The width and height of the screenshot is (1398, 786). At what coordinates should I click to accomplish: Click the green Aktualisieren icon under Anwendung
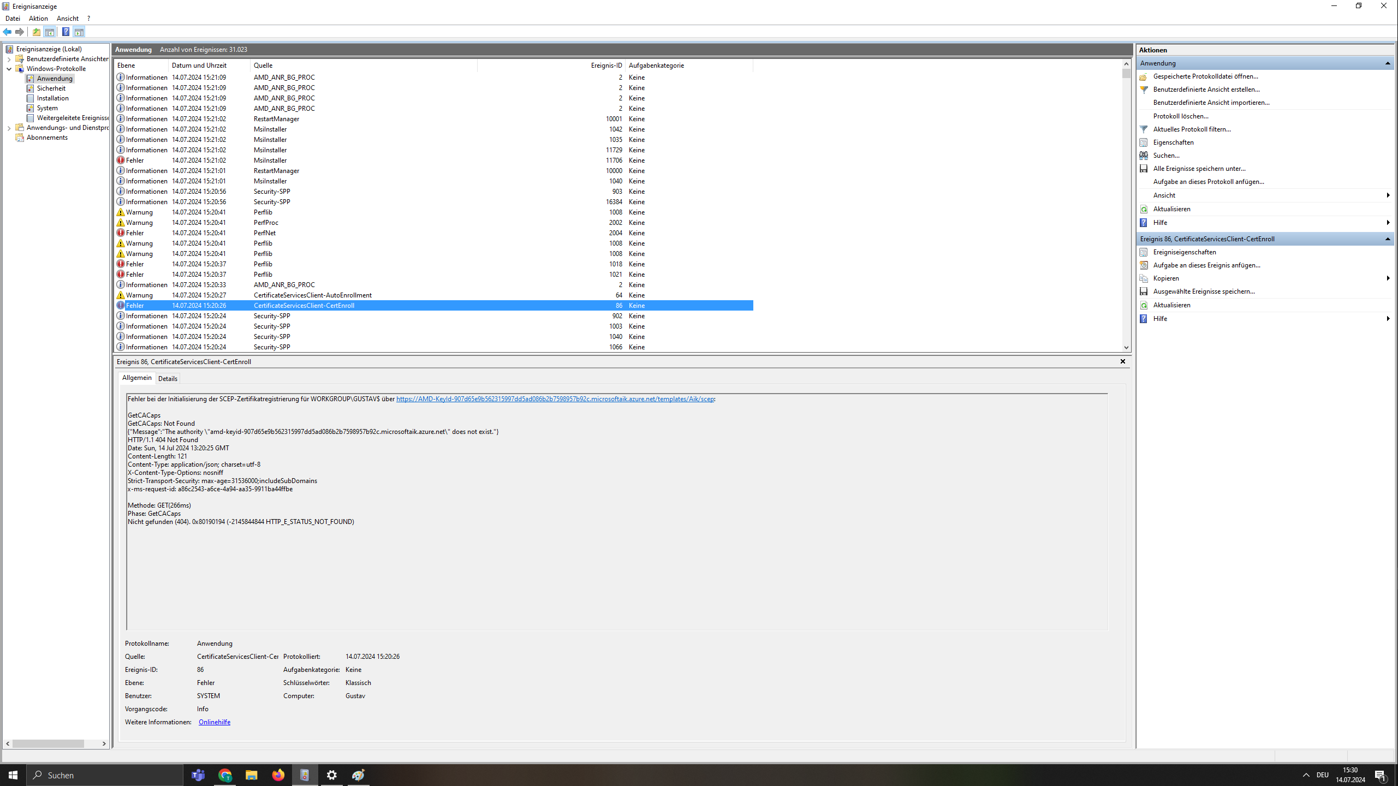click(1144, 209)
